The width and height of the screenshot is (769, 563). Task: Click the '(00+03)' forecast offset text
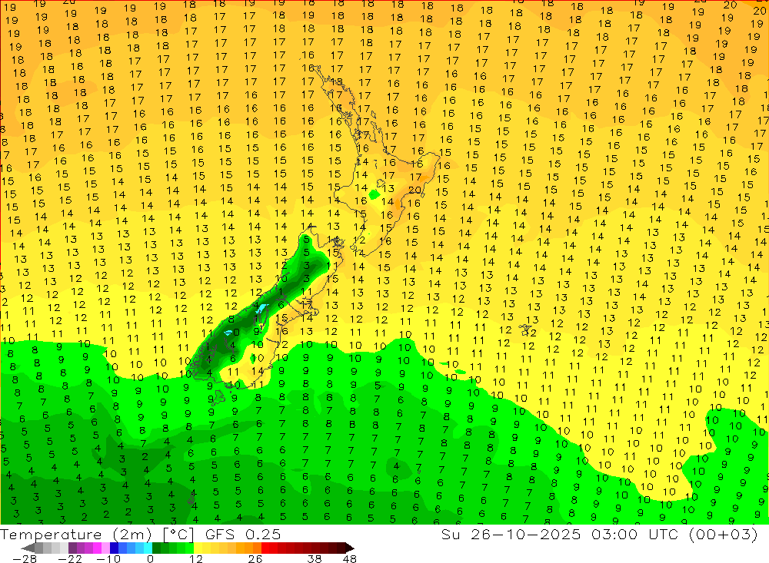coord(723,535)
